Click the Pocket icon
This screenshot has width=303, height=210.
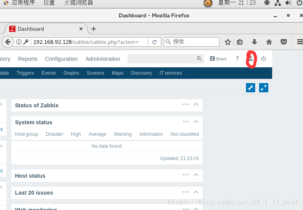(283, 42)
